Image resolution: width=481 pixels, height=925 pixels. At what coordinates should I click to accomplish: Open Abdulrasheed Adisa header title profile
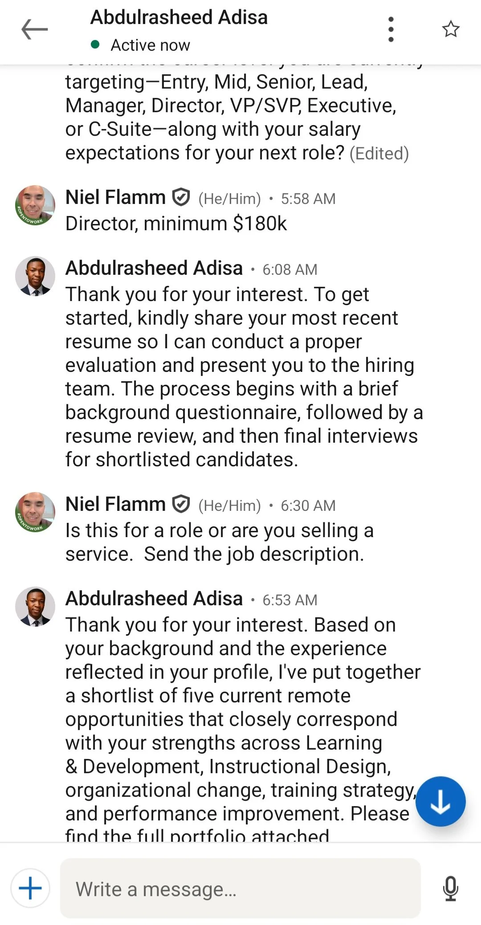179,18
